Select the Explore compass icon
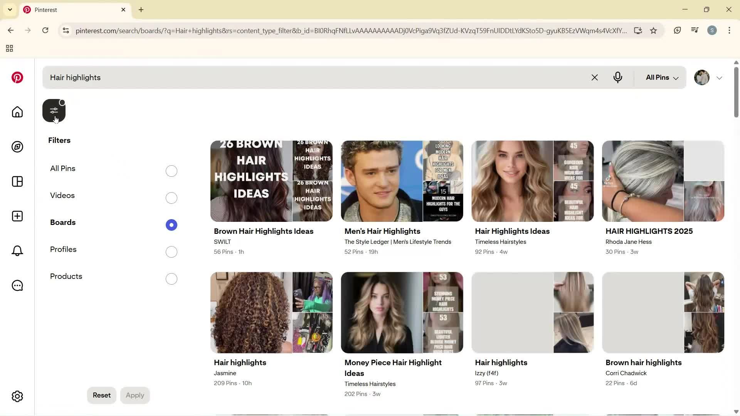The width and height of the screenshot is (740, 416). tap(17, 147)
